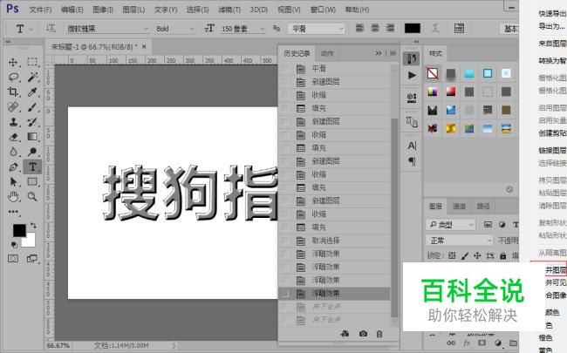Click the warp text icon
The height and width of the screenshot is (353, 567).
435,28
